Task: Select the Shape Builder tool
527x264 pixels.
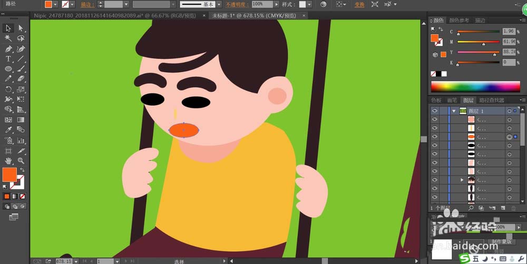Action: (8, 109)
